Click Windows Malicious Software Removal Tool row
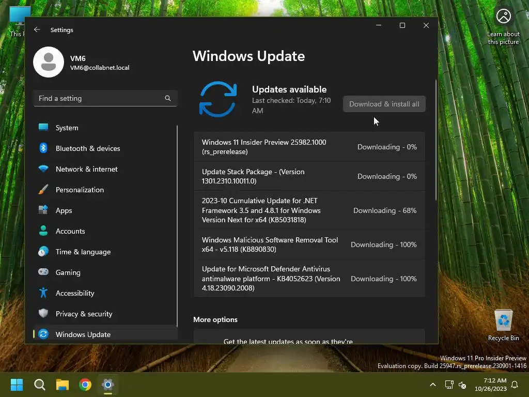The width and height of the screenshot is (529, 397). (x=309, y=245)
